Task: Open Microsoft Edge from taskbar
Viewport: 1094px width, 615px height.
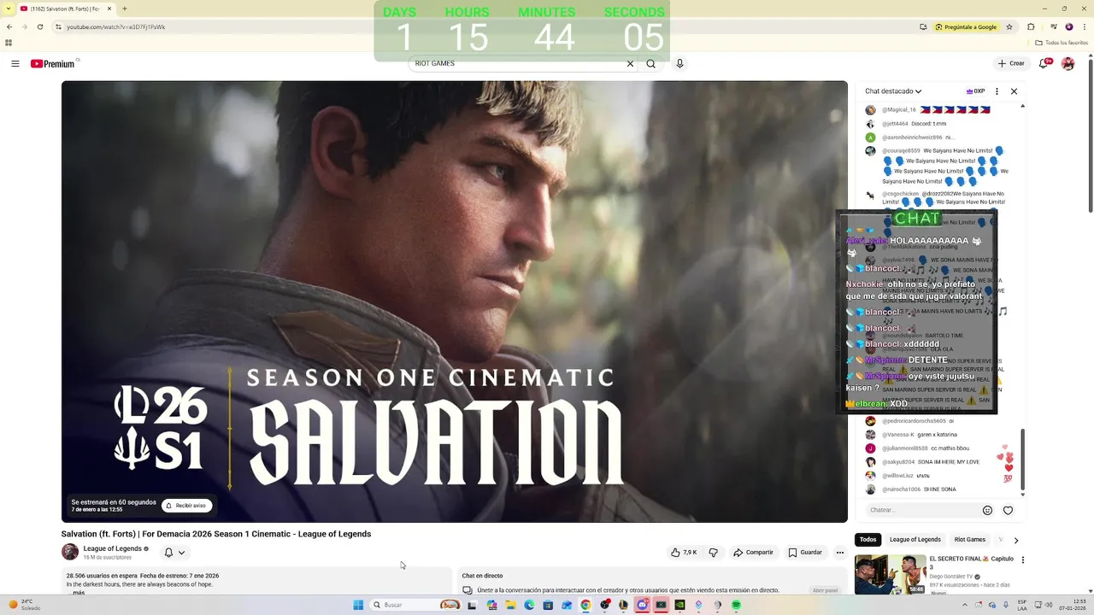Action: point(529,605)
